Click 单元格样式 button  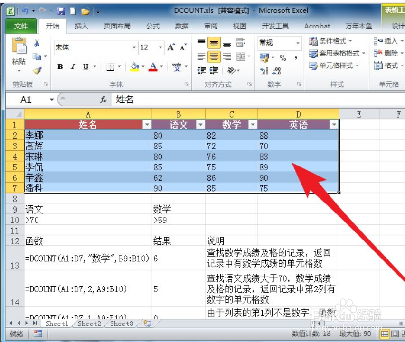click(334, 65)
